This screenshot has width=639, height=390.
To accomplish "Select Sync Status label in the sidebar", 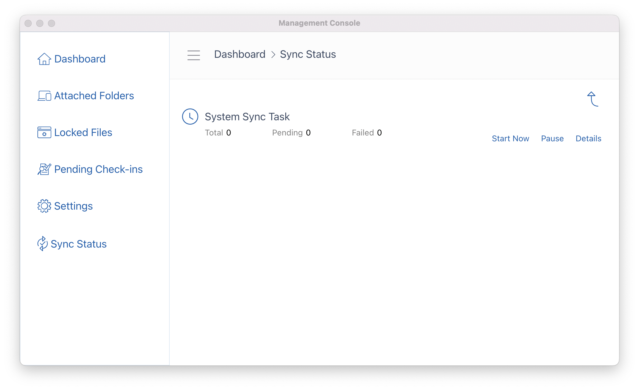I will pyautogui.click(x=79, y=244).
